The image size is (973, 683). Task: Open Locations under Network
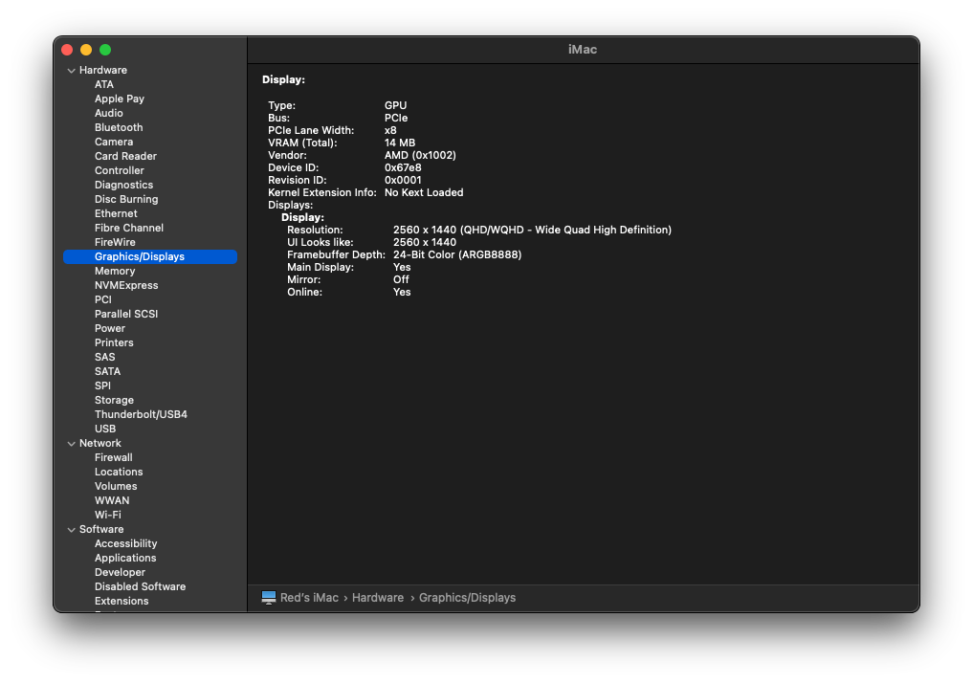coord(119,473)
